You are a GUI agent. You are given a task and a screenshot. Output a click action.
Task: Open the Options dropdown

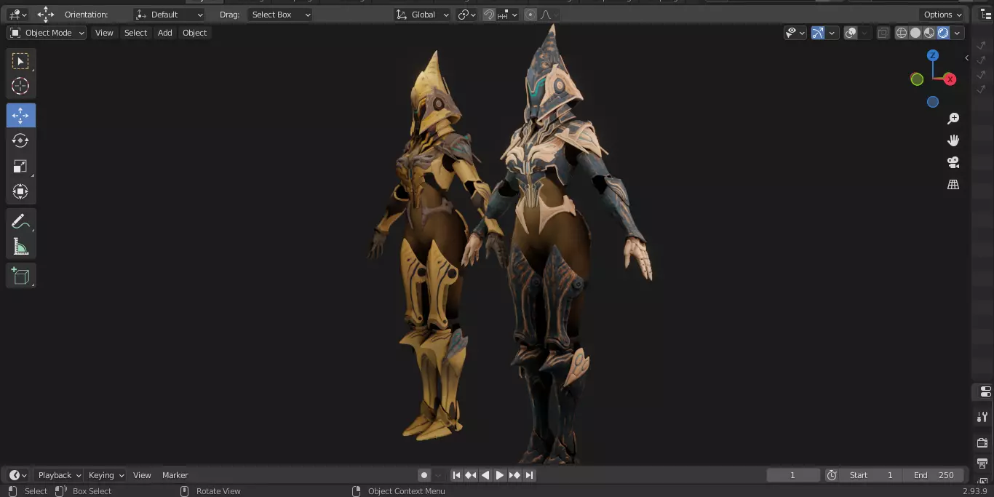(942, 15)
